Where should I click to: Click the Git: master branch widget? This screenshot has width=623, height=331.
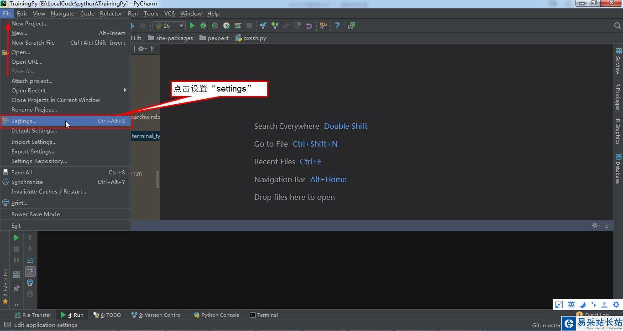tap(546, 325)
